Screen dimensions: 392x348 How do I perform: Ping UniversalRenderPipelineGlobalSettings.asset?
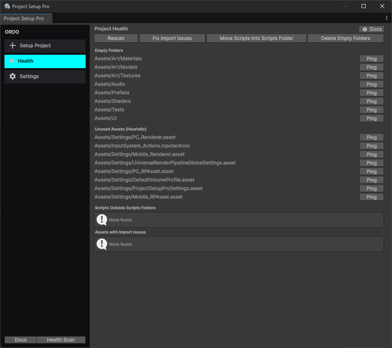[371, 163]
